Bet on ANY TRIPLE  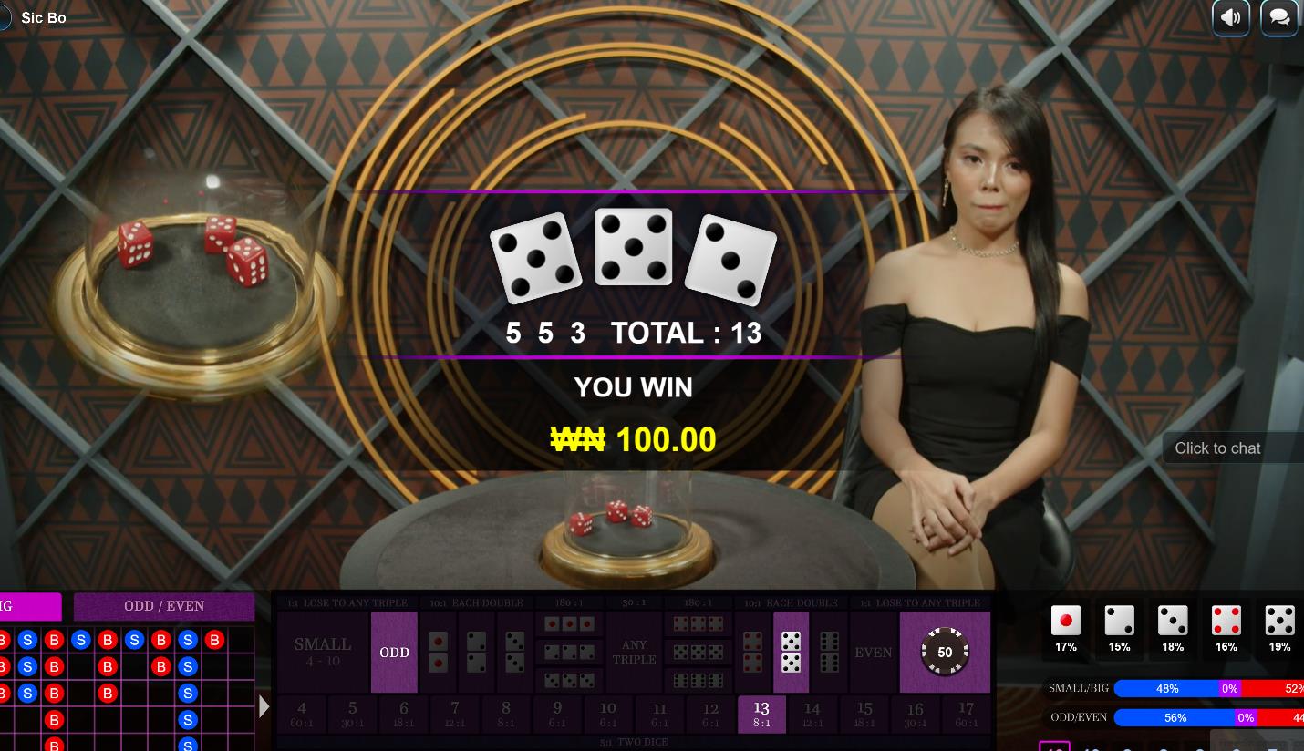coord(634,652)
